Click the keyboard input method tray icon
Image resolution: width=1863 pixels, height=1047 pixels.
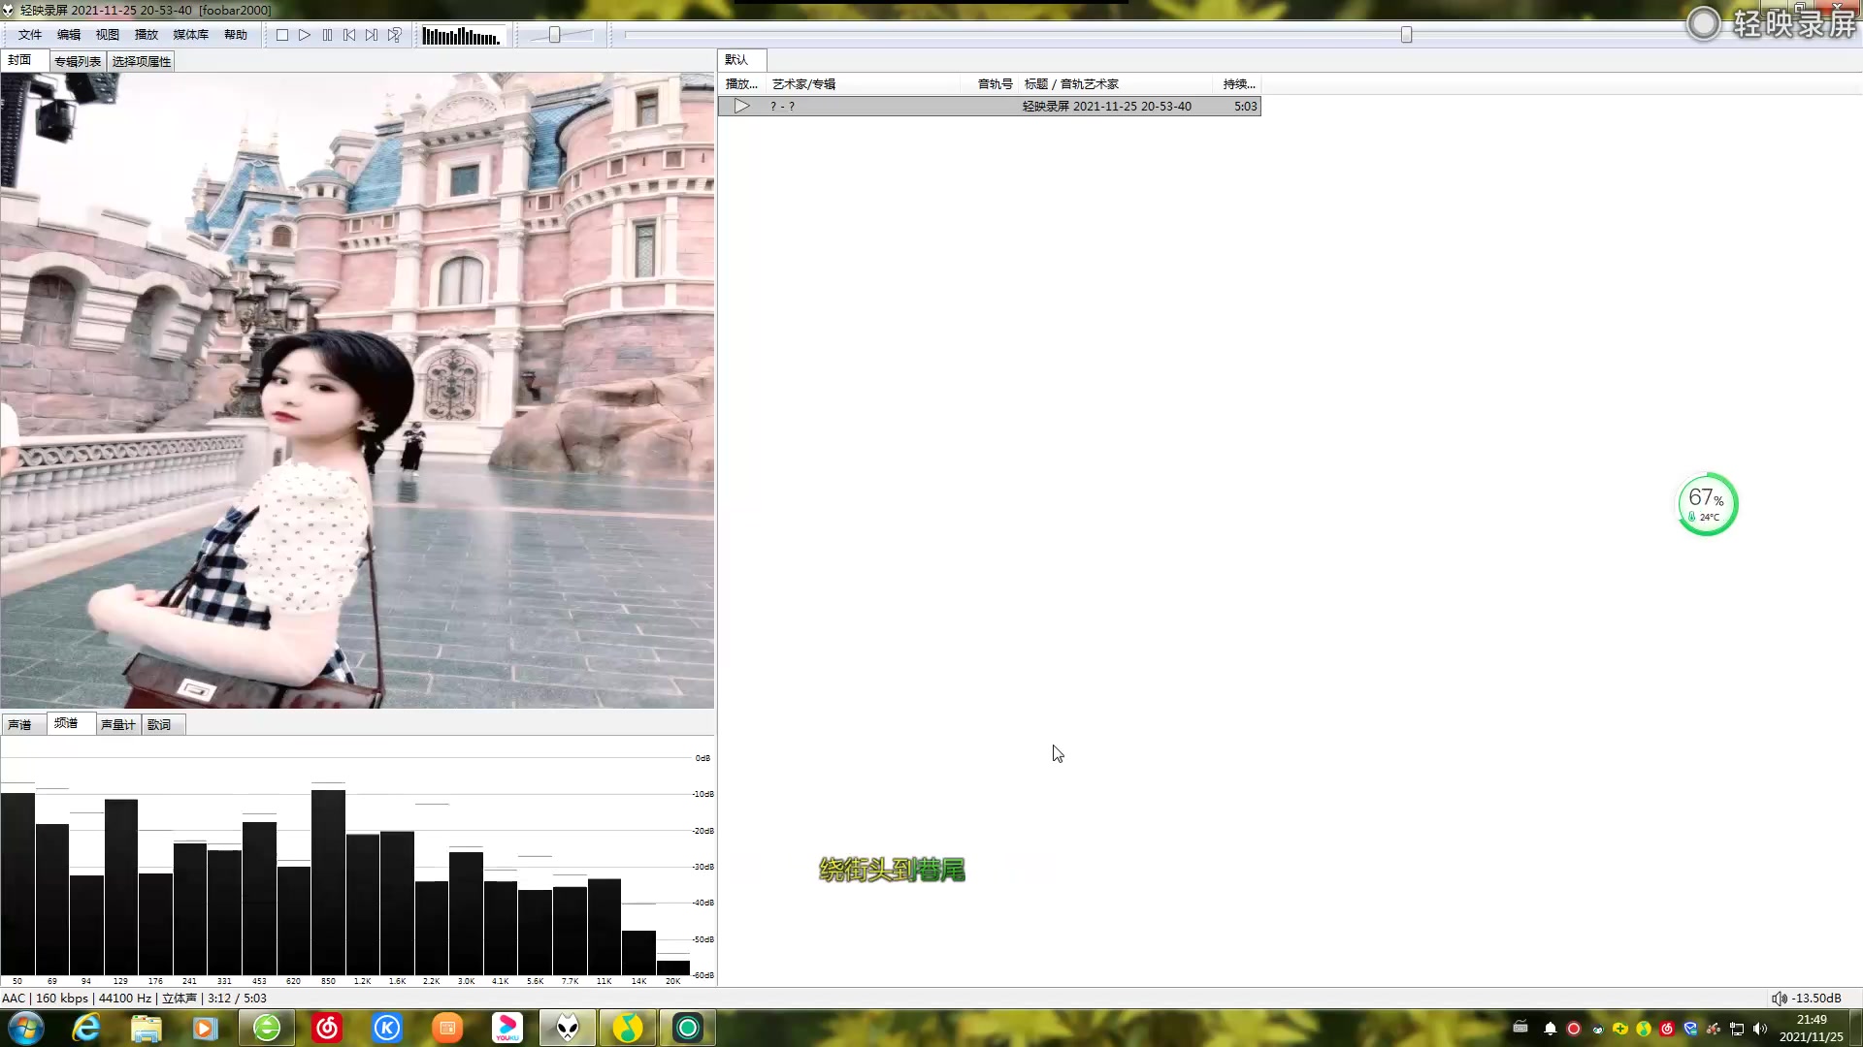[x=1520, y=1028]
